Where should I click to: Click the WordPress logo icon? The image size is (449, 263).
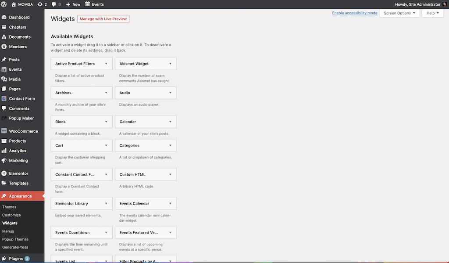click(x=4, y=4)
